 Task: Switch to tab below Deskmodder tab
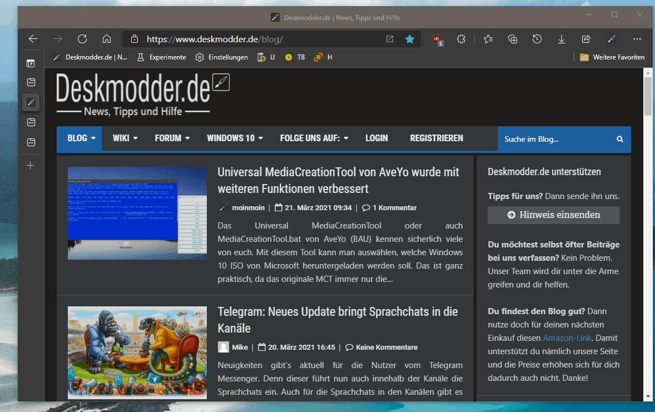pos(31,122)
